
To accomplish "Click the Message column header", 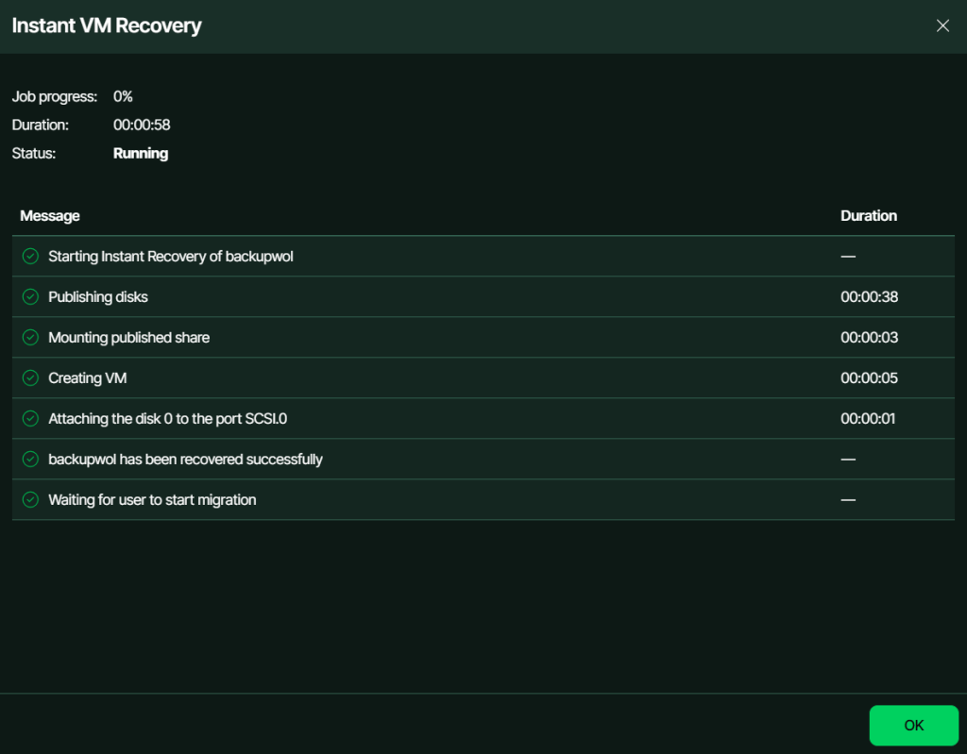I will 50,216.
